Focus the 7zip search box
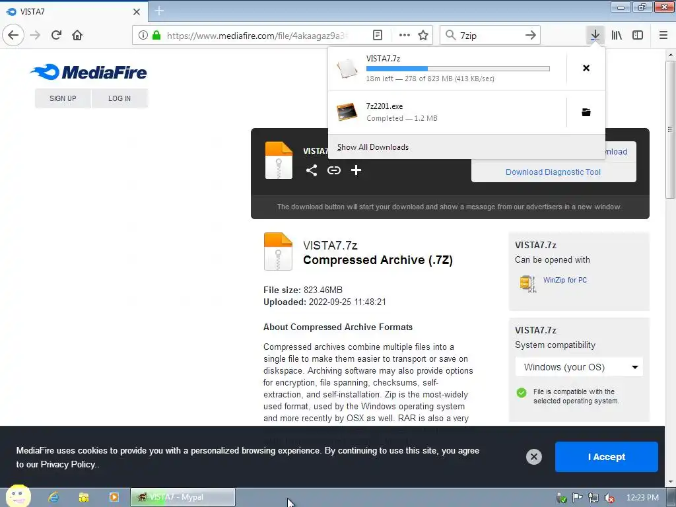Screen dimensions: 676x507 click(489, 36)
